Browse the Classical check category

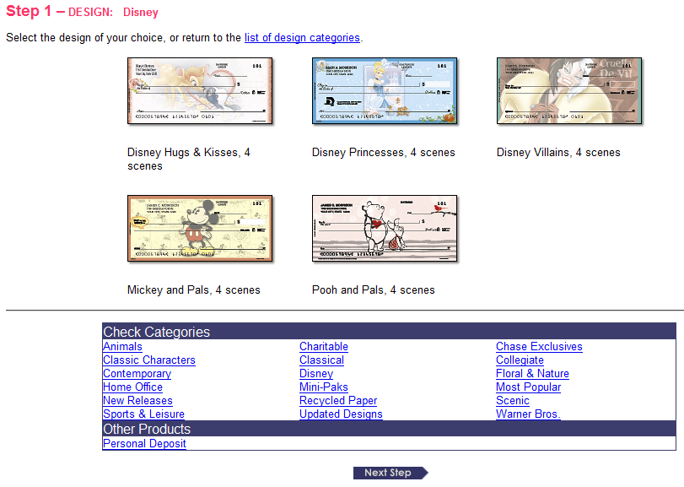coord(321,360)
